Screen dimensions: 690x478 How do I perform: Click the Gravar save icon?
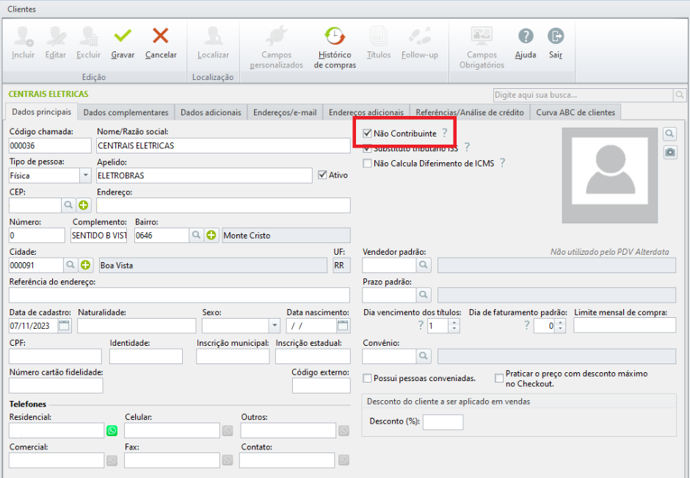(123, 37)
